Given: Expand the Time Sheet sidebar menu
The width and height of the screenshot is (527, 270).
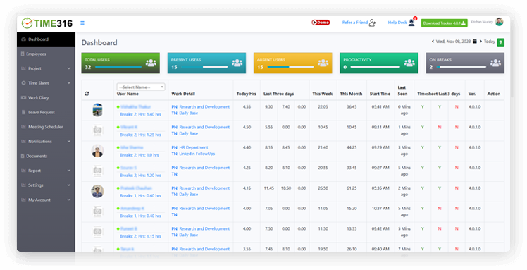Looking at the screenshot, I should [46, 83].
